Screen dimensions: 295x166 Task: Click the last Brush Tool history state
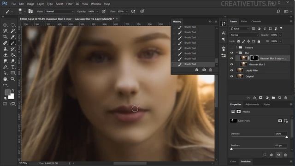194,64
